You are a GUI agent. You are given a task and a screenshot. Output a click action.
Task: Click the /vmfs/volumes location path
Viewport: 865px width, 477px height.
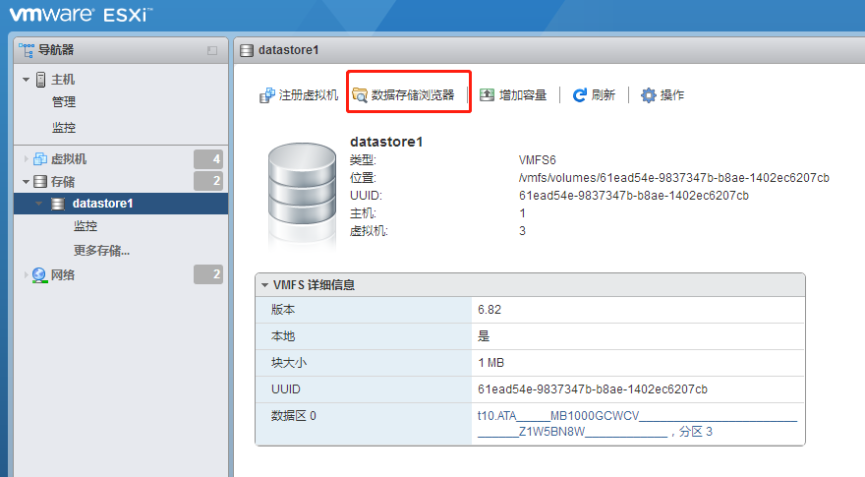click(x=673, y=178)
